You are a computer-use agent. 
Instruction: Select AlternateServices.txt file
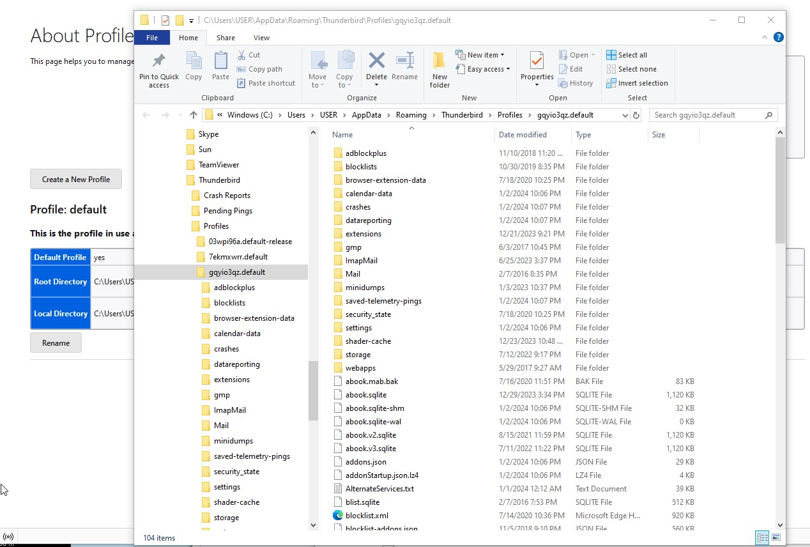click(379, 488)
